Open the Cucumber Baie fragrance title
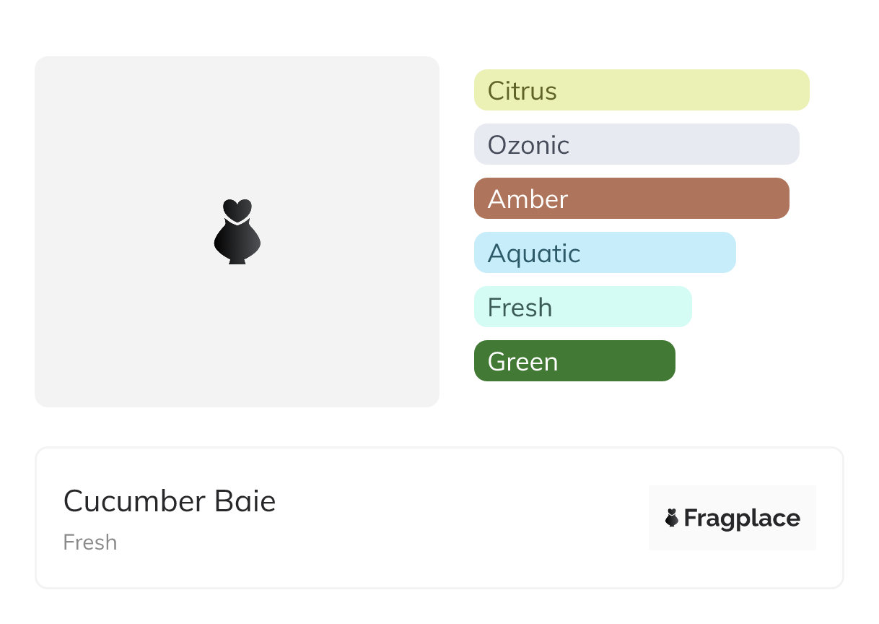The height and width of the screenshot is (624, 879). click(x=170, y=501)
